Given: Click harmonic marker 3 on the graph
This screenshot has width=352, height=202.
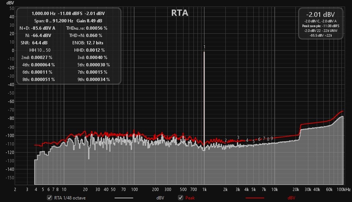Looking at the screenshot, I should (x=238, y=137).
